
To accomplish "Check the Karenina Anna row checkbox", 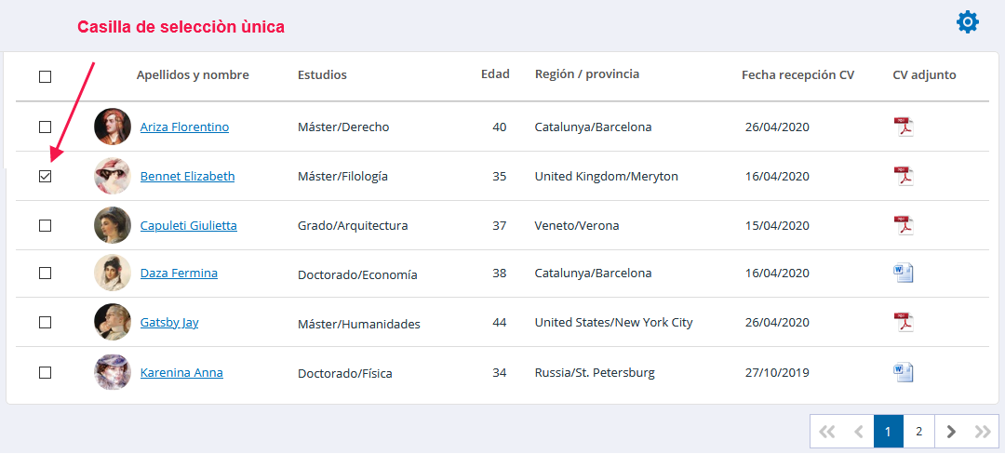I will tap(46, 372).
